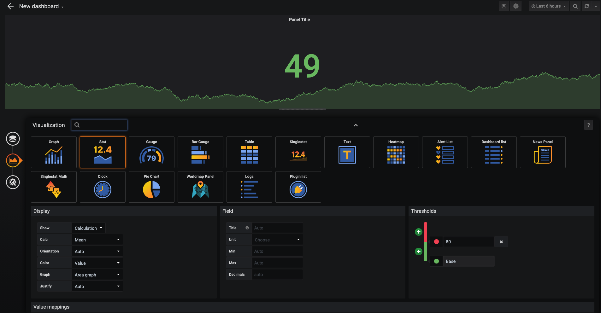
Task: Open the Queries tab in the left sidebar
Action: tap(13, 139)
